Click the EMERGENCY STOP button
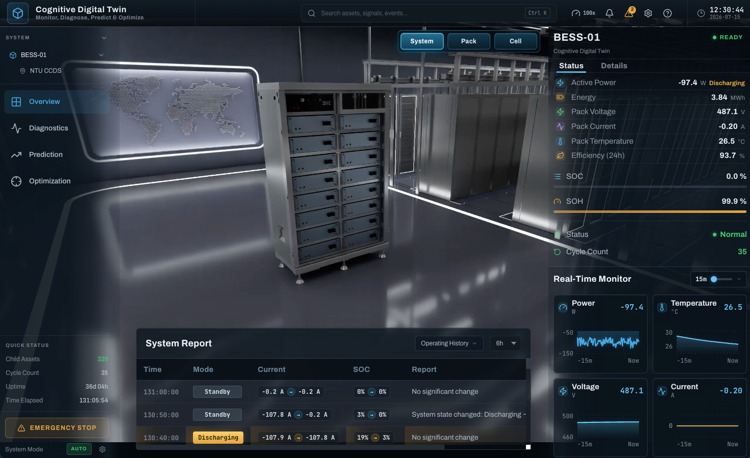The image size is (750, 458). [x=57, y=428]
